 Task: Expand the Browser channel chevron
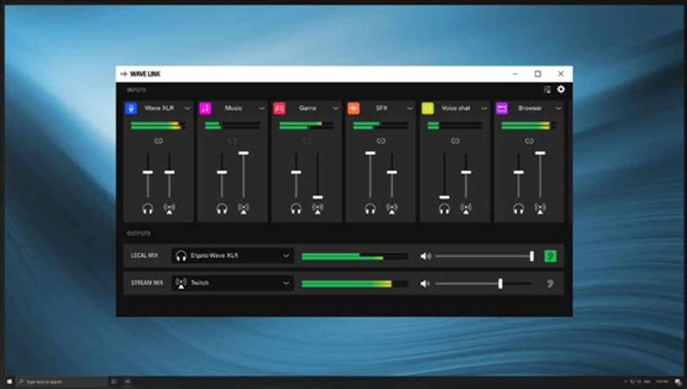(x=558, y=108)
